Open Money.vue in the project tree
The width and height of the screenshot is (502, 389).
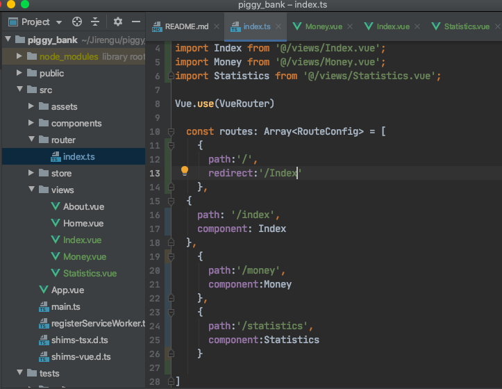pyautogui.click(x=85, y=256)
